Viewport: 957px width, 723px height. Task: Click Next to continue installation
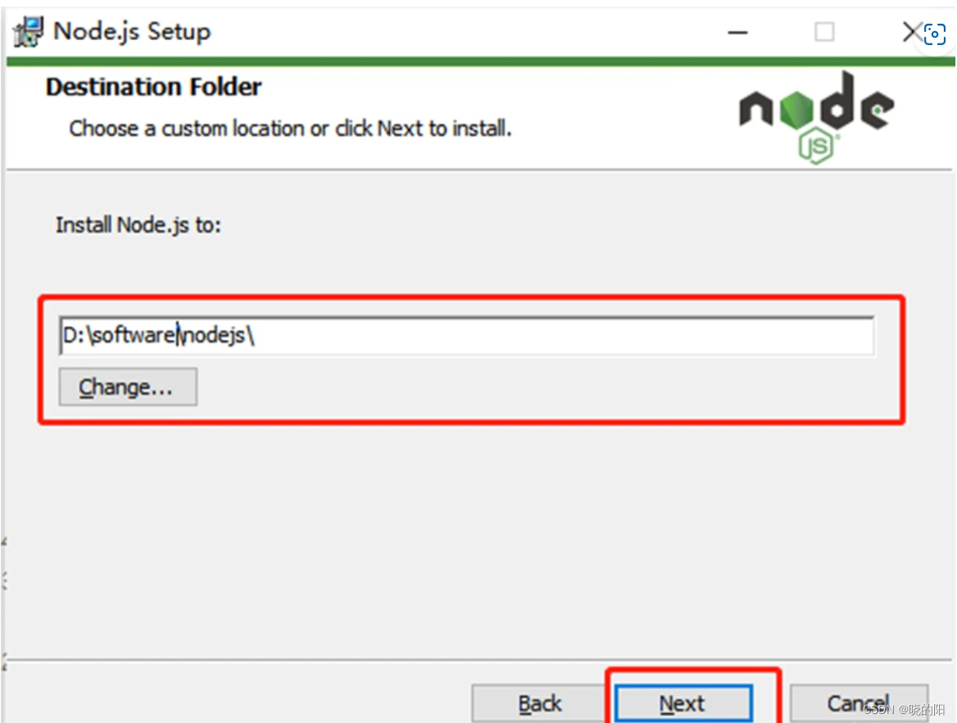tap(683, 703)
